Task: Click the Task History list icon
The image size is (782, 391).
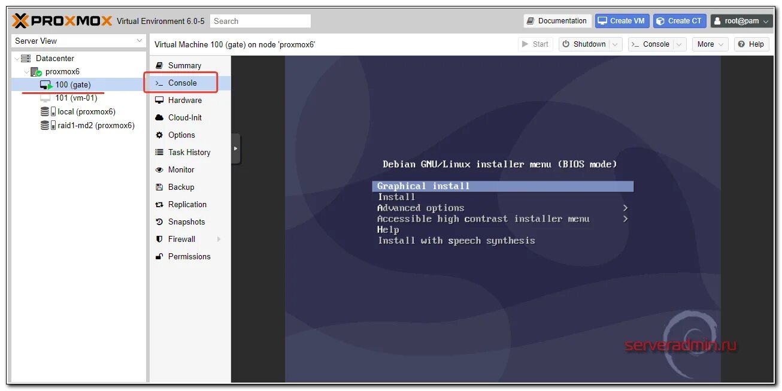Action: tap(159, 152)
